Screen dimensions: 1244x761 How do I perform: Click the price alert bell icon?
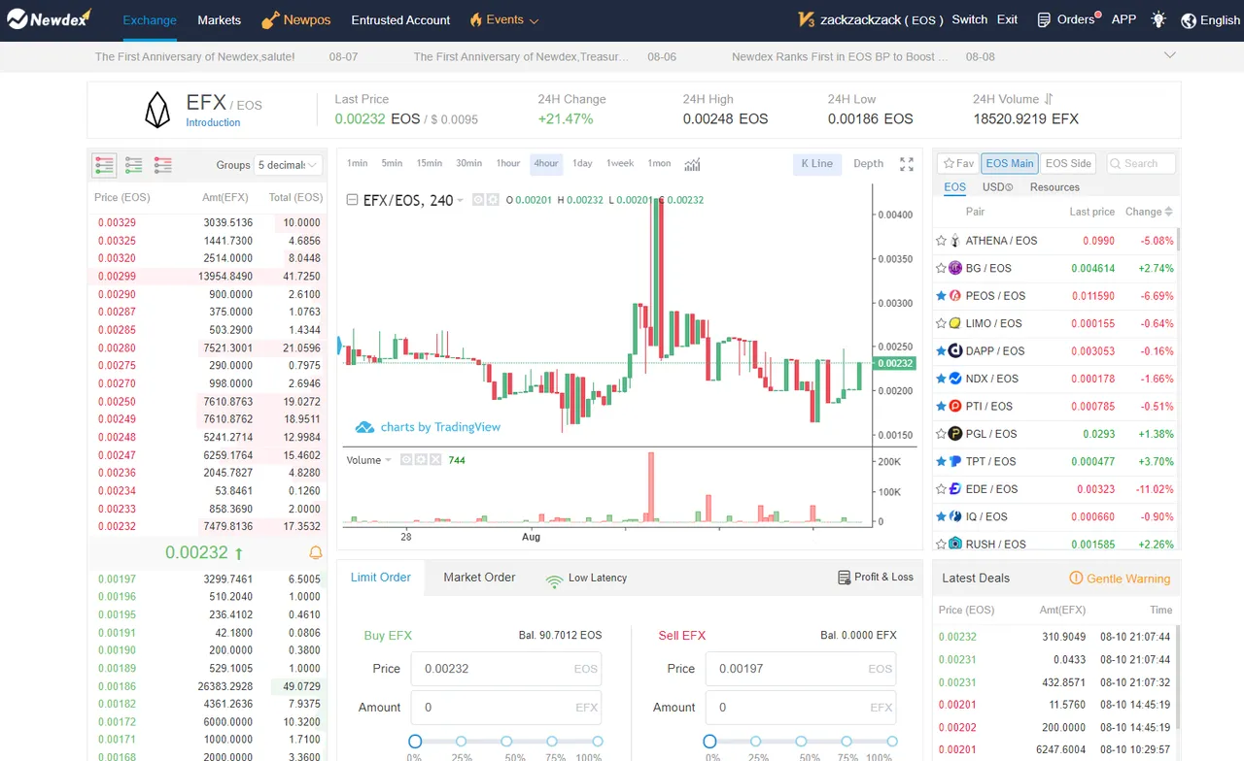pos(315,552)
